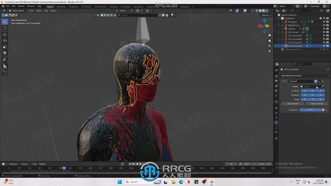This screenshot has height=186, width=331.
Task: Open the Modifiers wrench properties tab
Action: (x=276, y=113)
